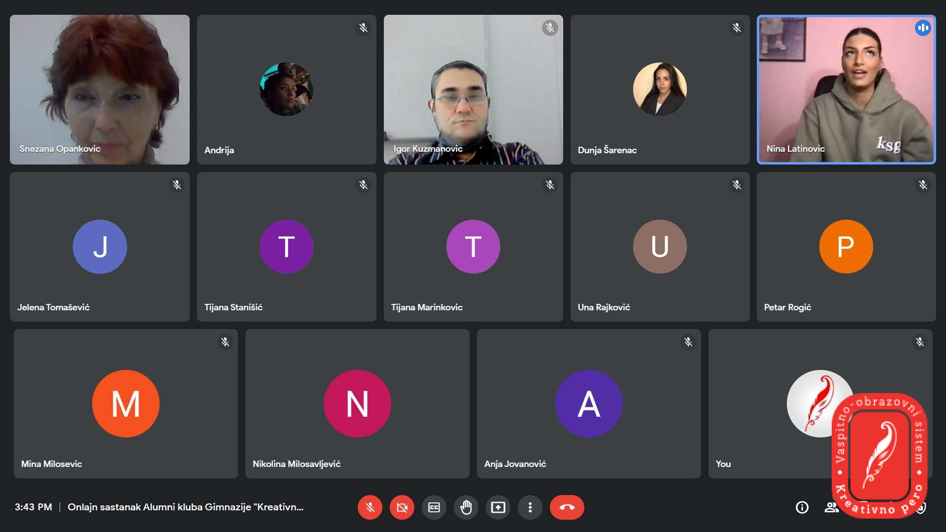Select Anja Jovanović participant tile
The height and width of the screenshot is (532, 946).
click(x=589, y=403)
